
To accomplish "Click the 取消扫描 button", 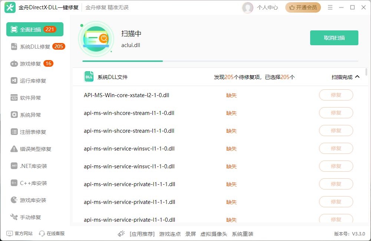I will (x=334, y=38).
